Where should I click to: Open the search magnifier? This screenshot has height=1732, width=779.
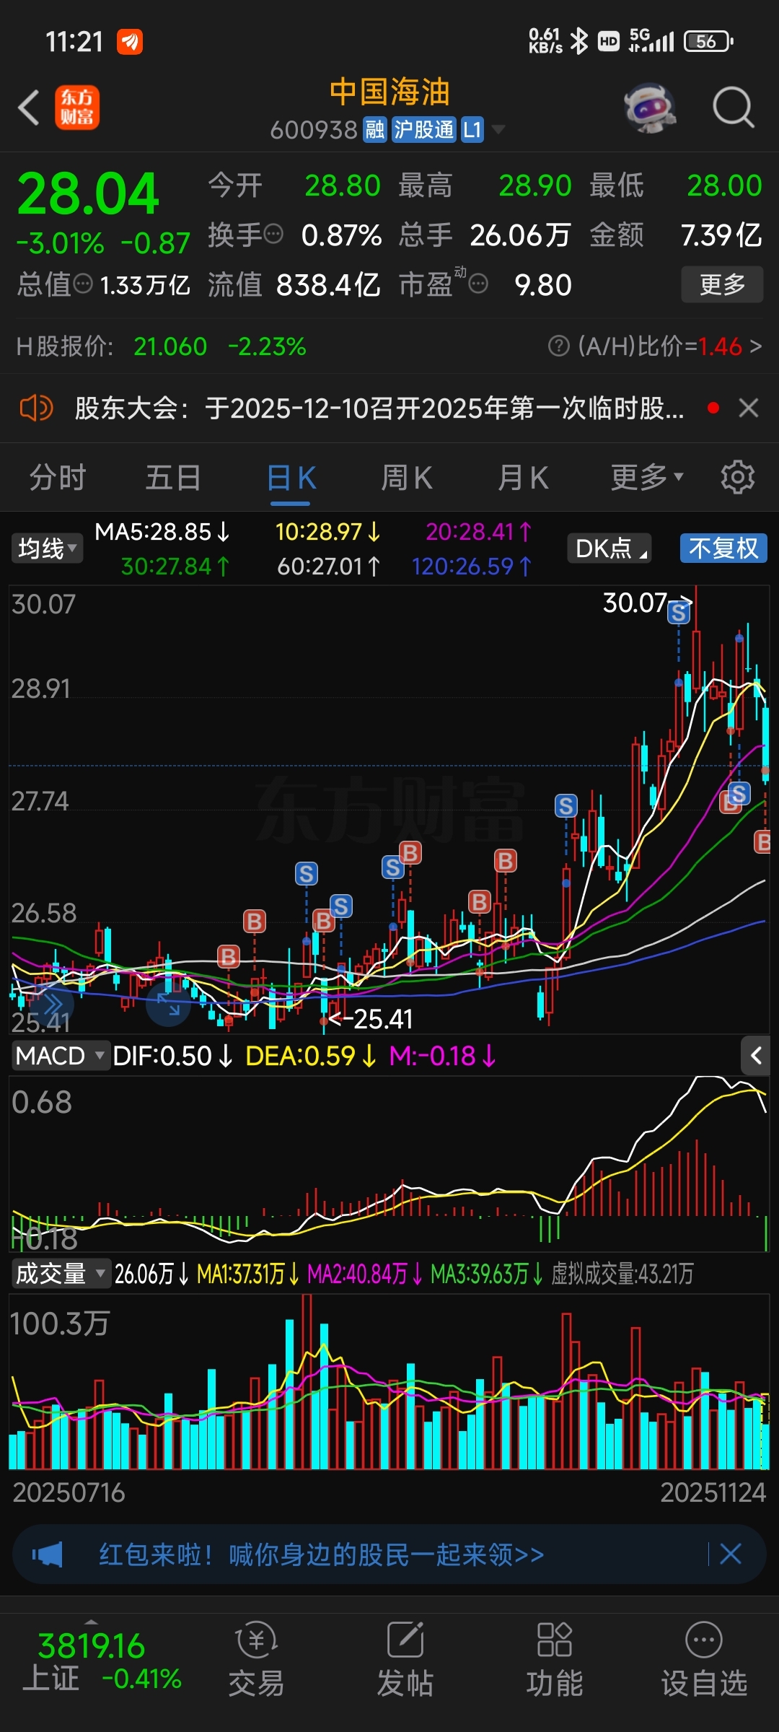tap(733, 108)
